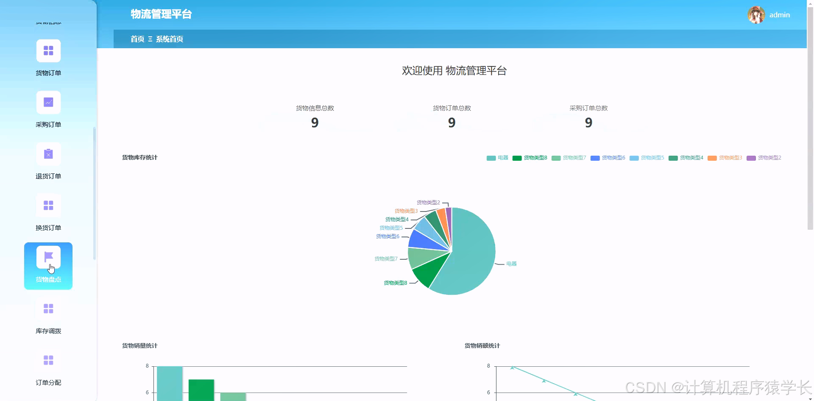This screenshot has width=814, height=401.
Task: Click the 物流管理平台 header title
Action: [x=161, y=14]
